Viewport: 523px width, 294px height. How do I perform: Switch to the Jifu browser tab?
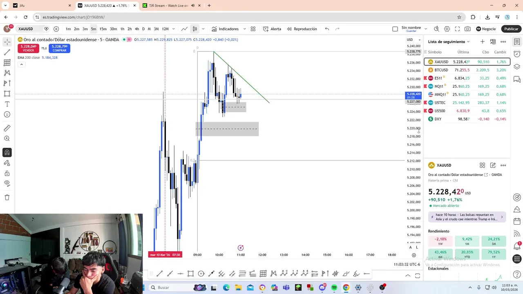point(41,6)
